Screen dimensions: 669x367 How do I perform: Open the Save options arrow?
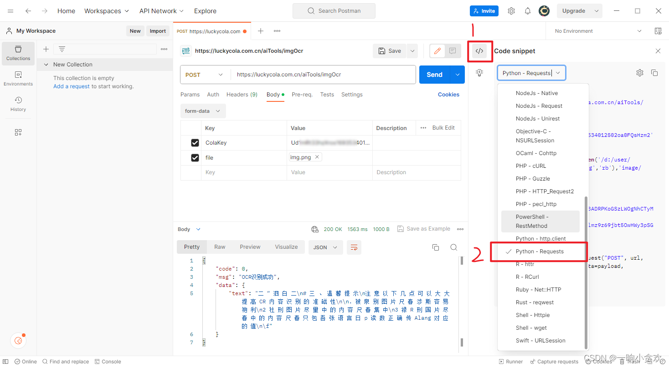click(412, 51)
